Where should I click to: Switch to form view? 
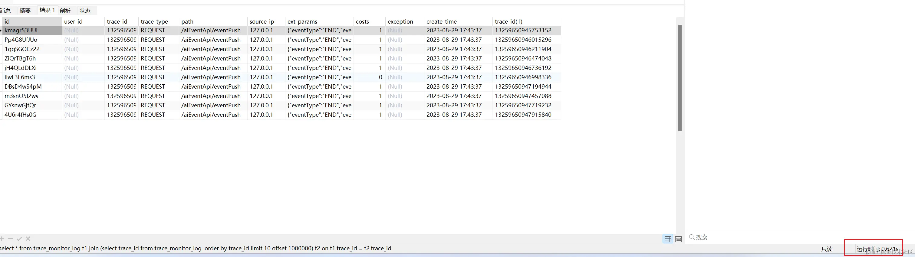(x=678, y=239)
